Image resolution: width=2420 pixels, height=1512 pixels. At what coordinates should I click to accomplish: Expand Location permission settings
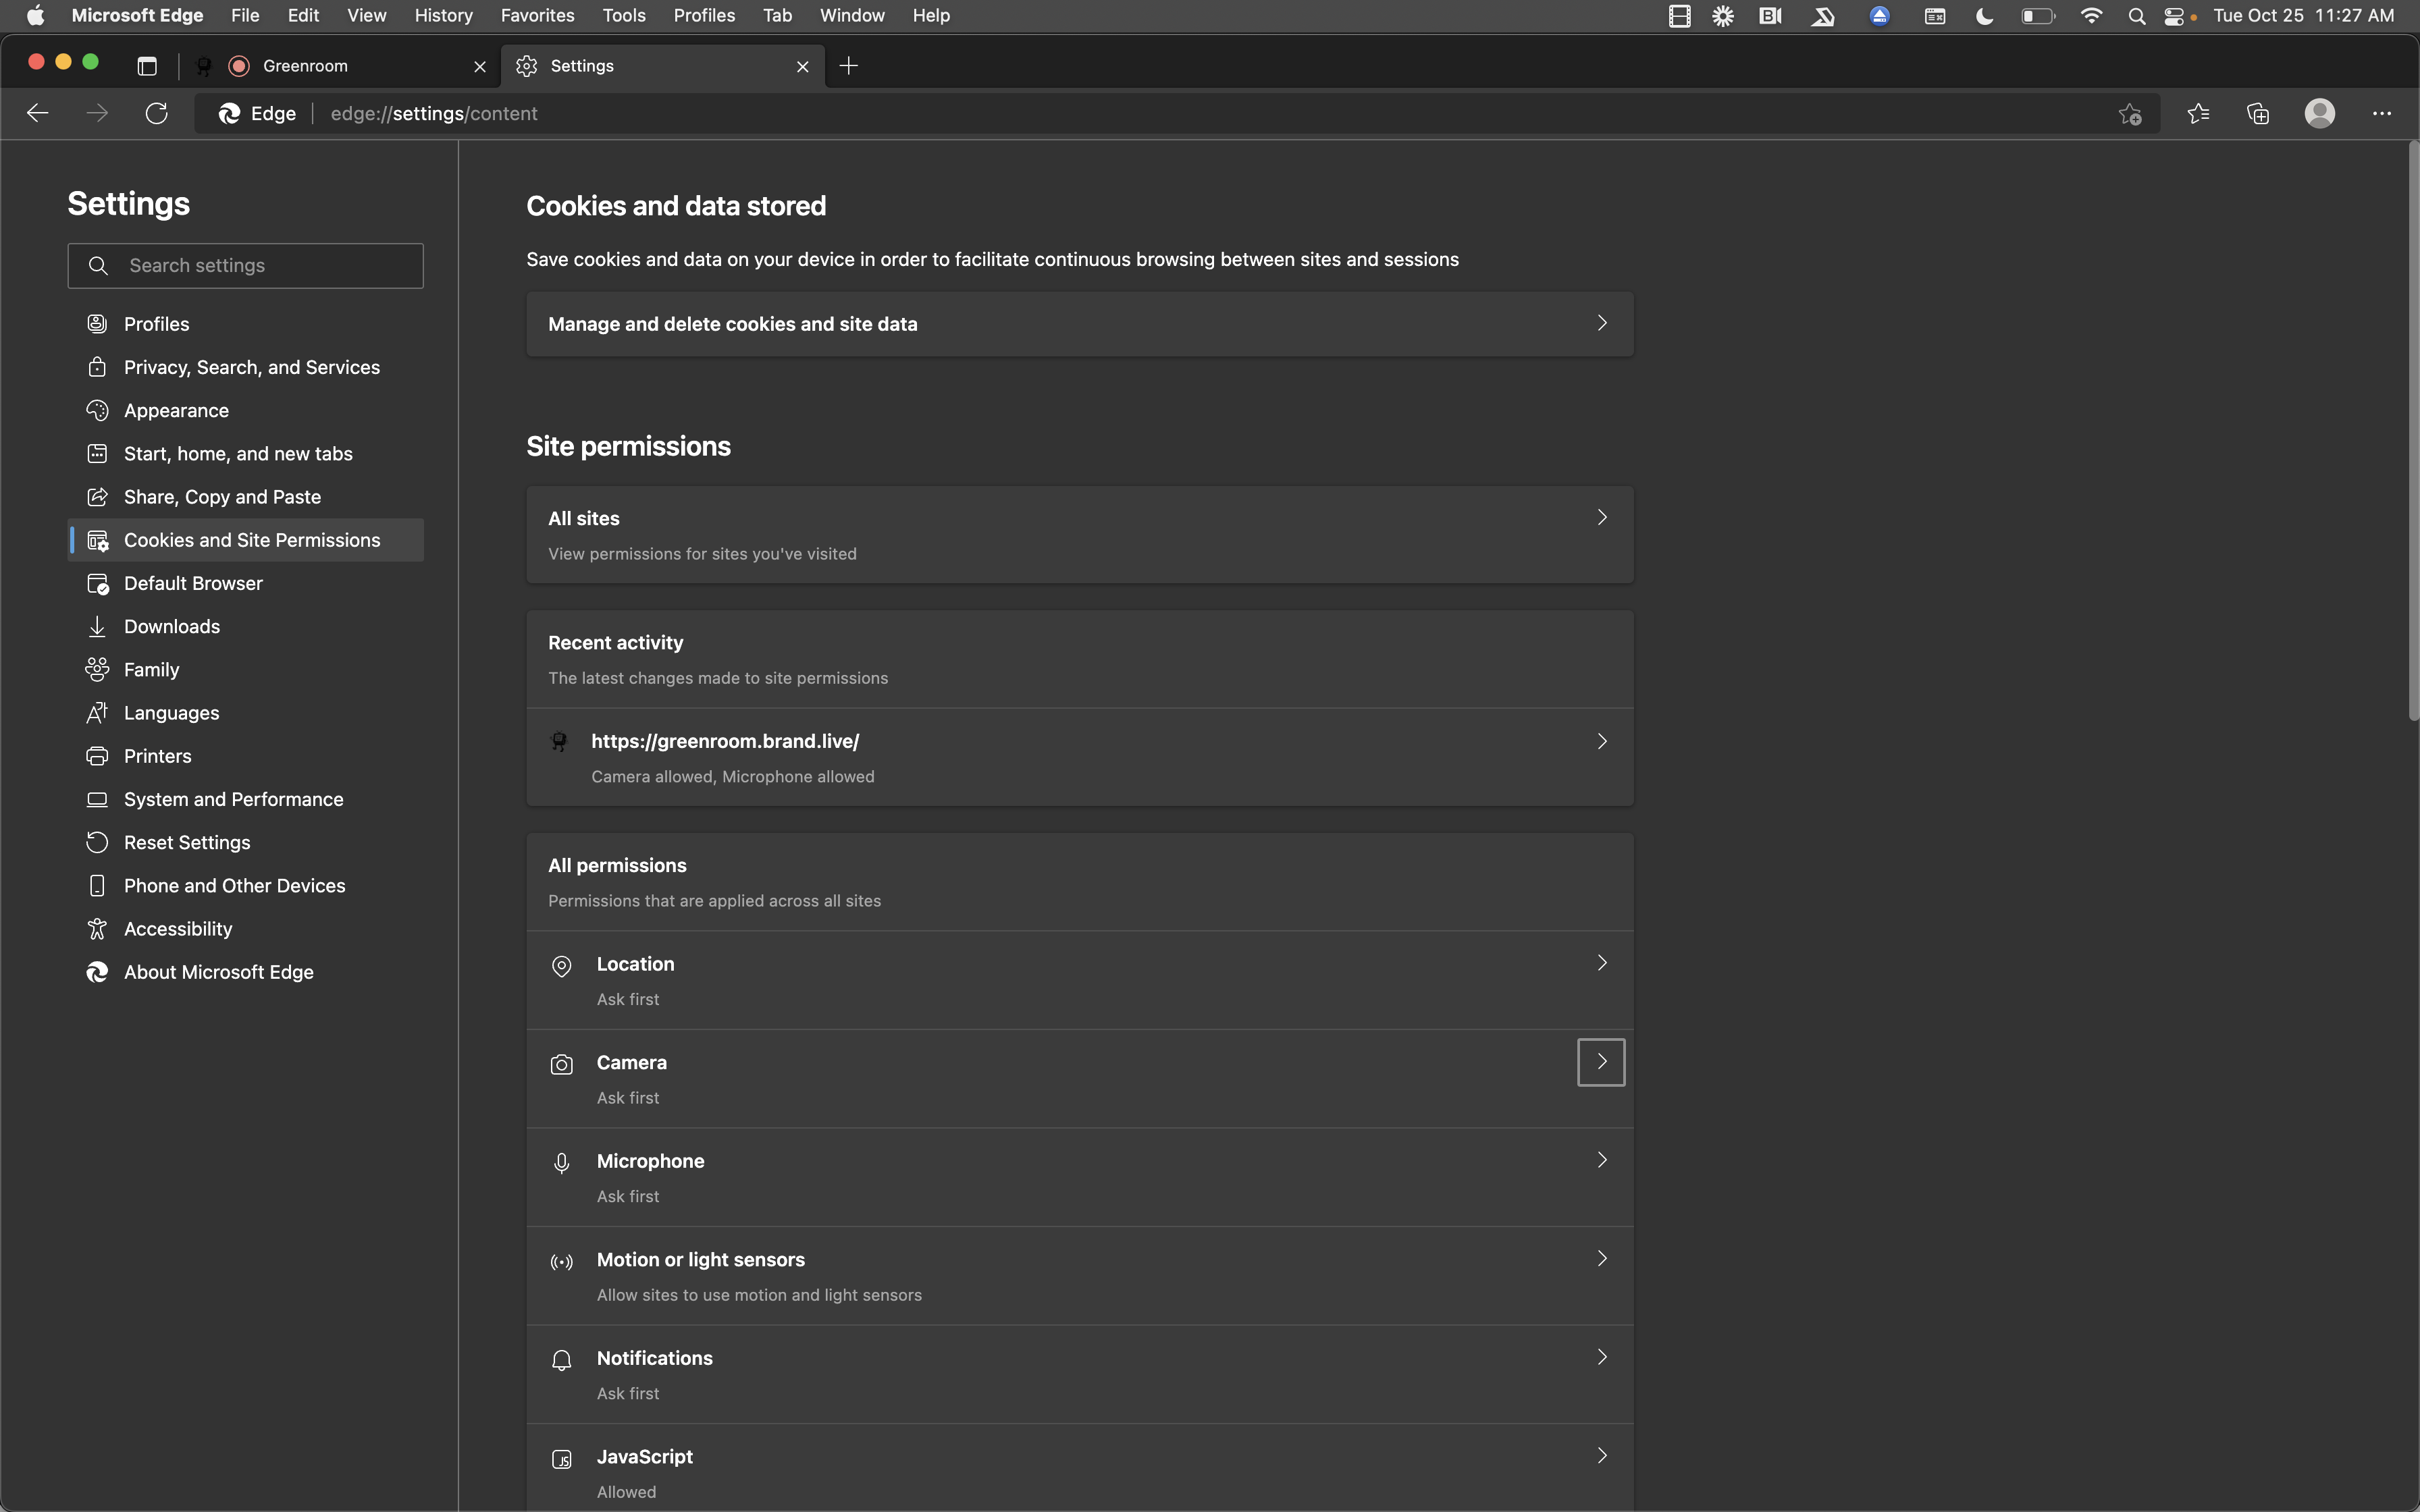[1080, 980]
